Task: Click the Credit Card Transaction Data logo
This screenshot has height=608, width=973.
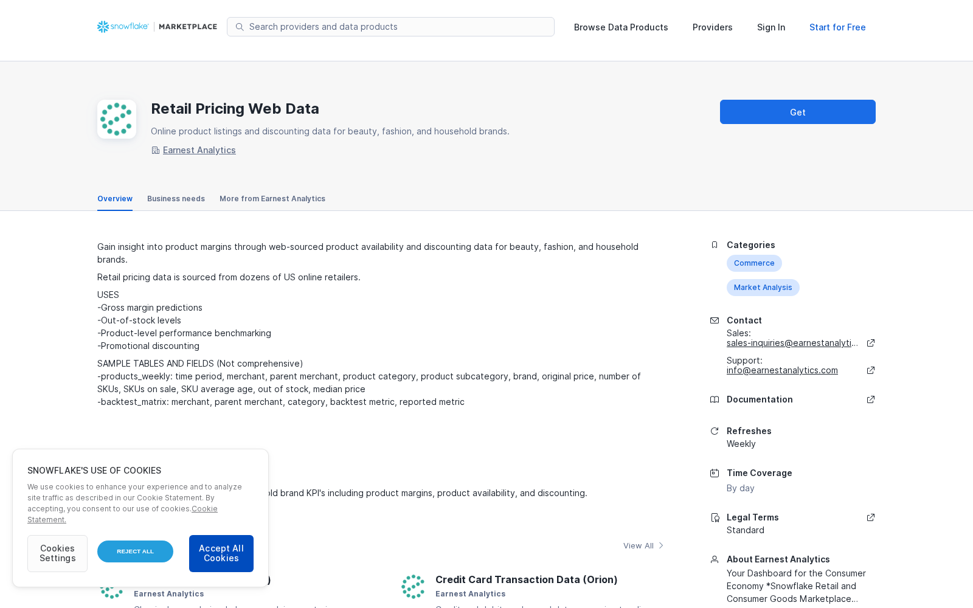Action: [413, 587]
